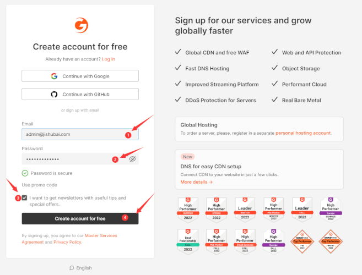Continue with Google sign-up
362x275 pixels.
tap(80, 76)
